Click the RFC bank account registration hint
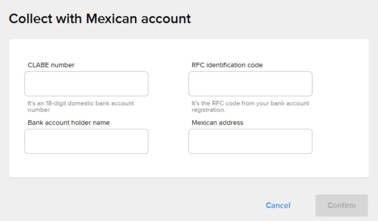The width and height of the screenshot is (378, 221). [250, 106]
